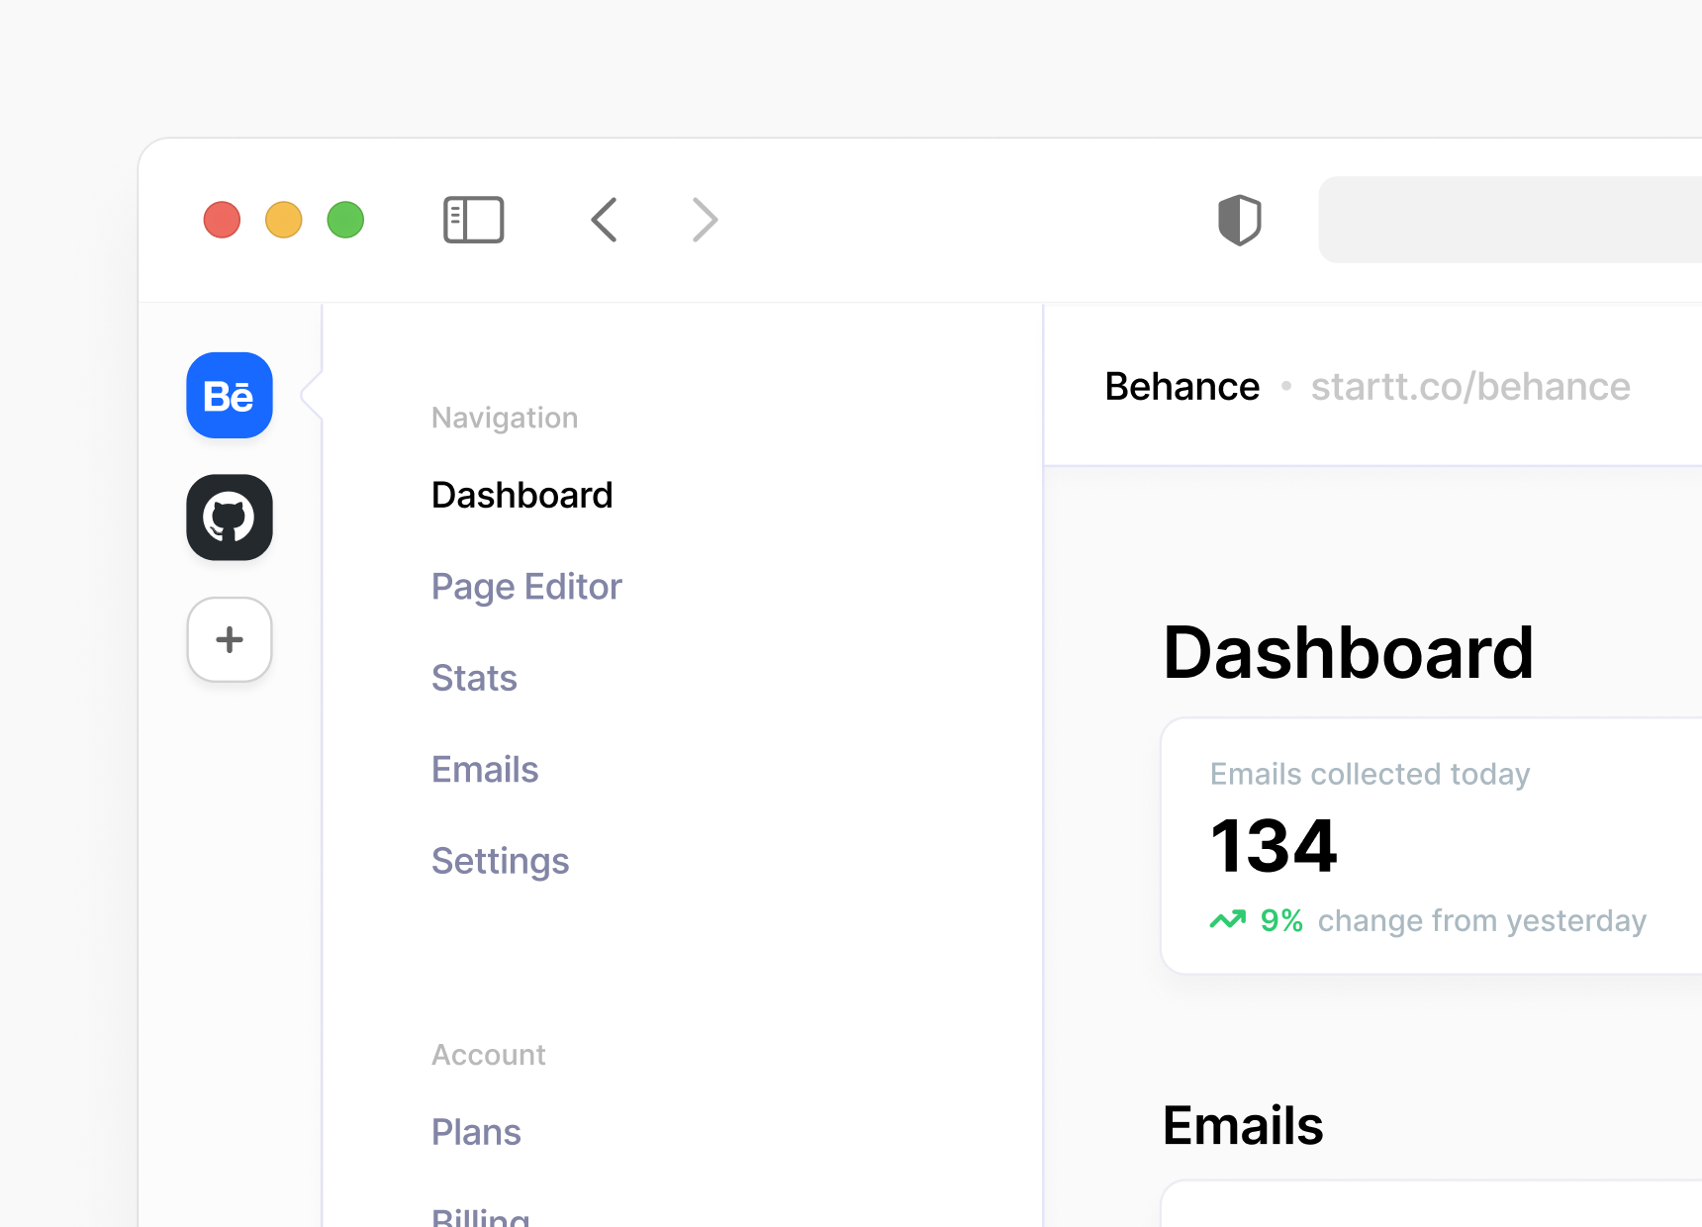Go back with the left chevron arrow
Screen dimensions: 1702x1227
(x=605, y=220)
